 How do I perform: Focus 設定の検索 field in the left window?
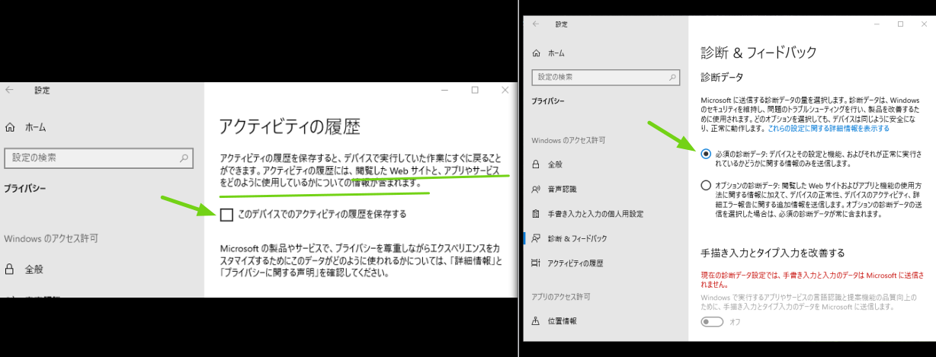pyautogui.click(x=98, y=158)
